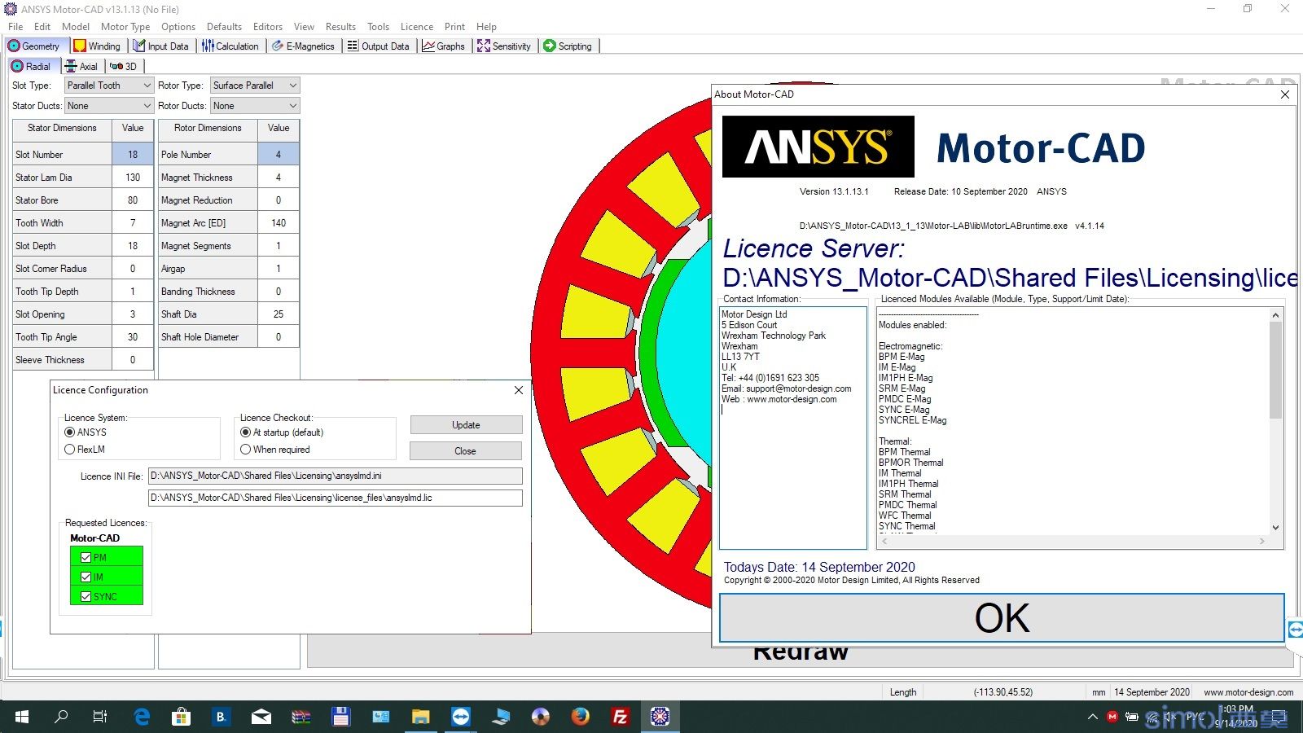Open TeamViewer from the taskbar
The height and width of the screenshot is (733, 1303).
pyautogui.click(x=461, y=717)
